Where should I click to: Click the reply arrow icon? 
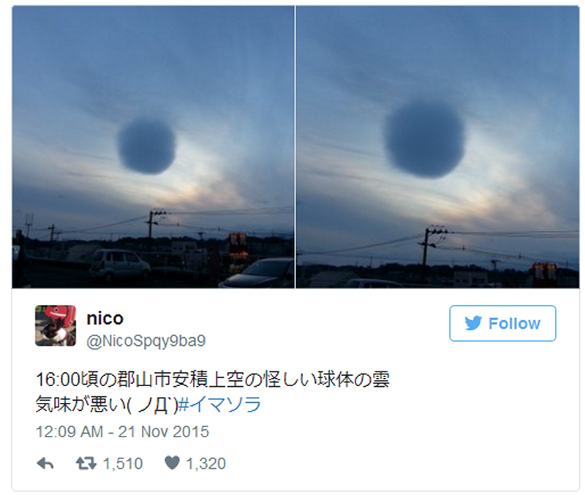pyautogui.click(x=45, y=464)
